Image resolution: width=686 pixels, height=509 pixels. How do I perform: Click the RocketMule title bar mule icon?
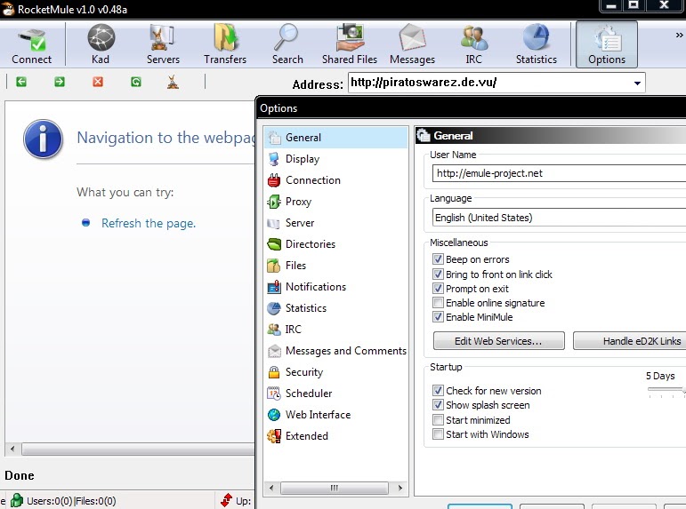(8, 9)
